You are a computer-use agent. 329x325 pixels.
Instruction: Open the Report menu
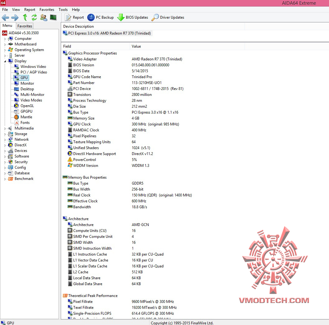(x=30, y=10)
